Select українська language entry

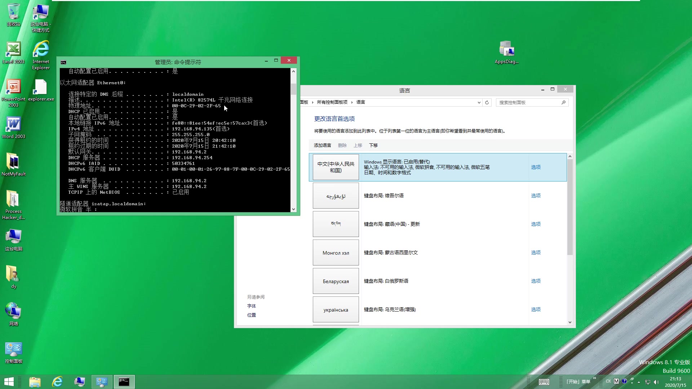(336, 309)
